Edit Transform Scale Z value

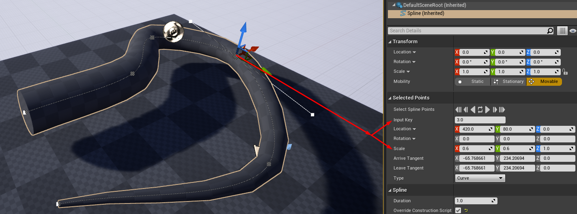pos(546,72)
